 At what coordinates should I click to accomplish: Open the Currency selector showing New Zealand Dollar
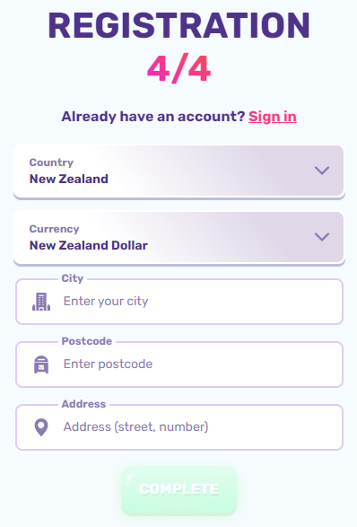[179, 238]
